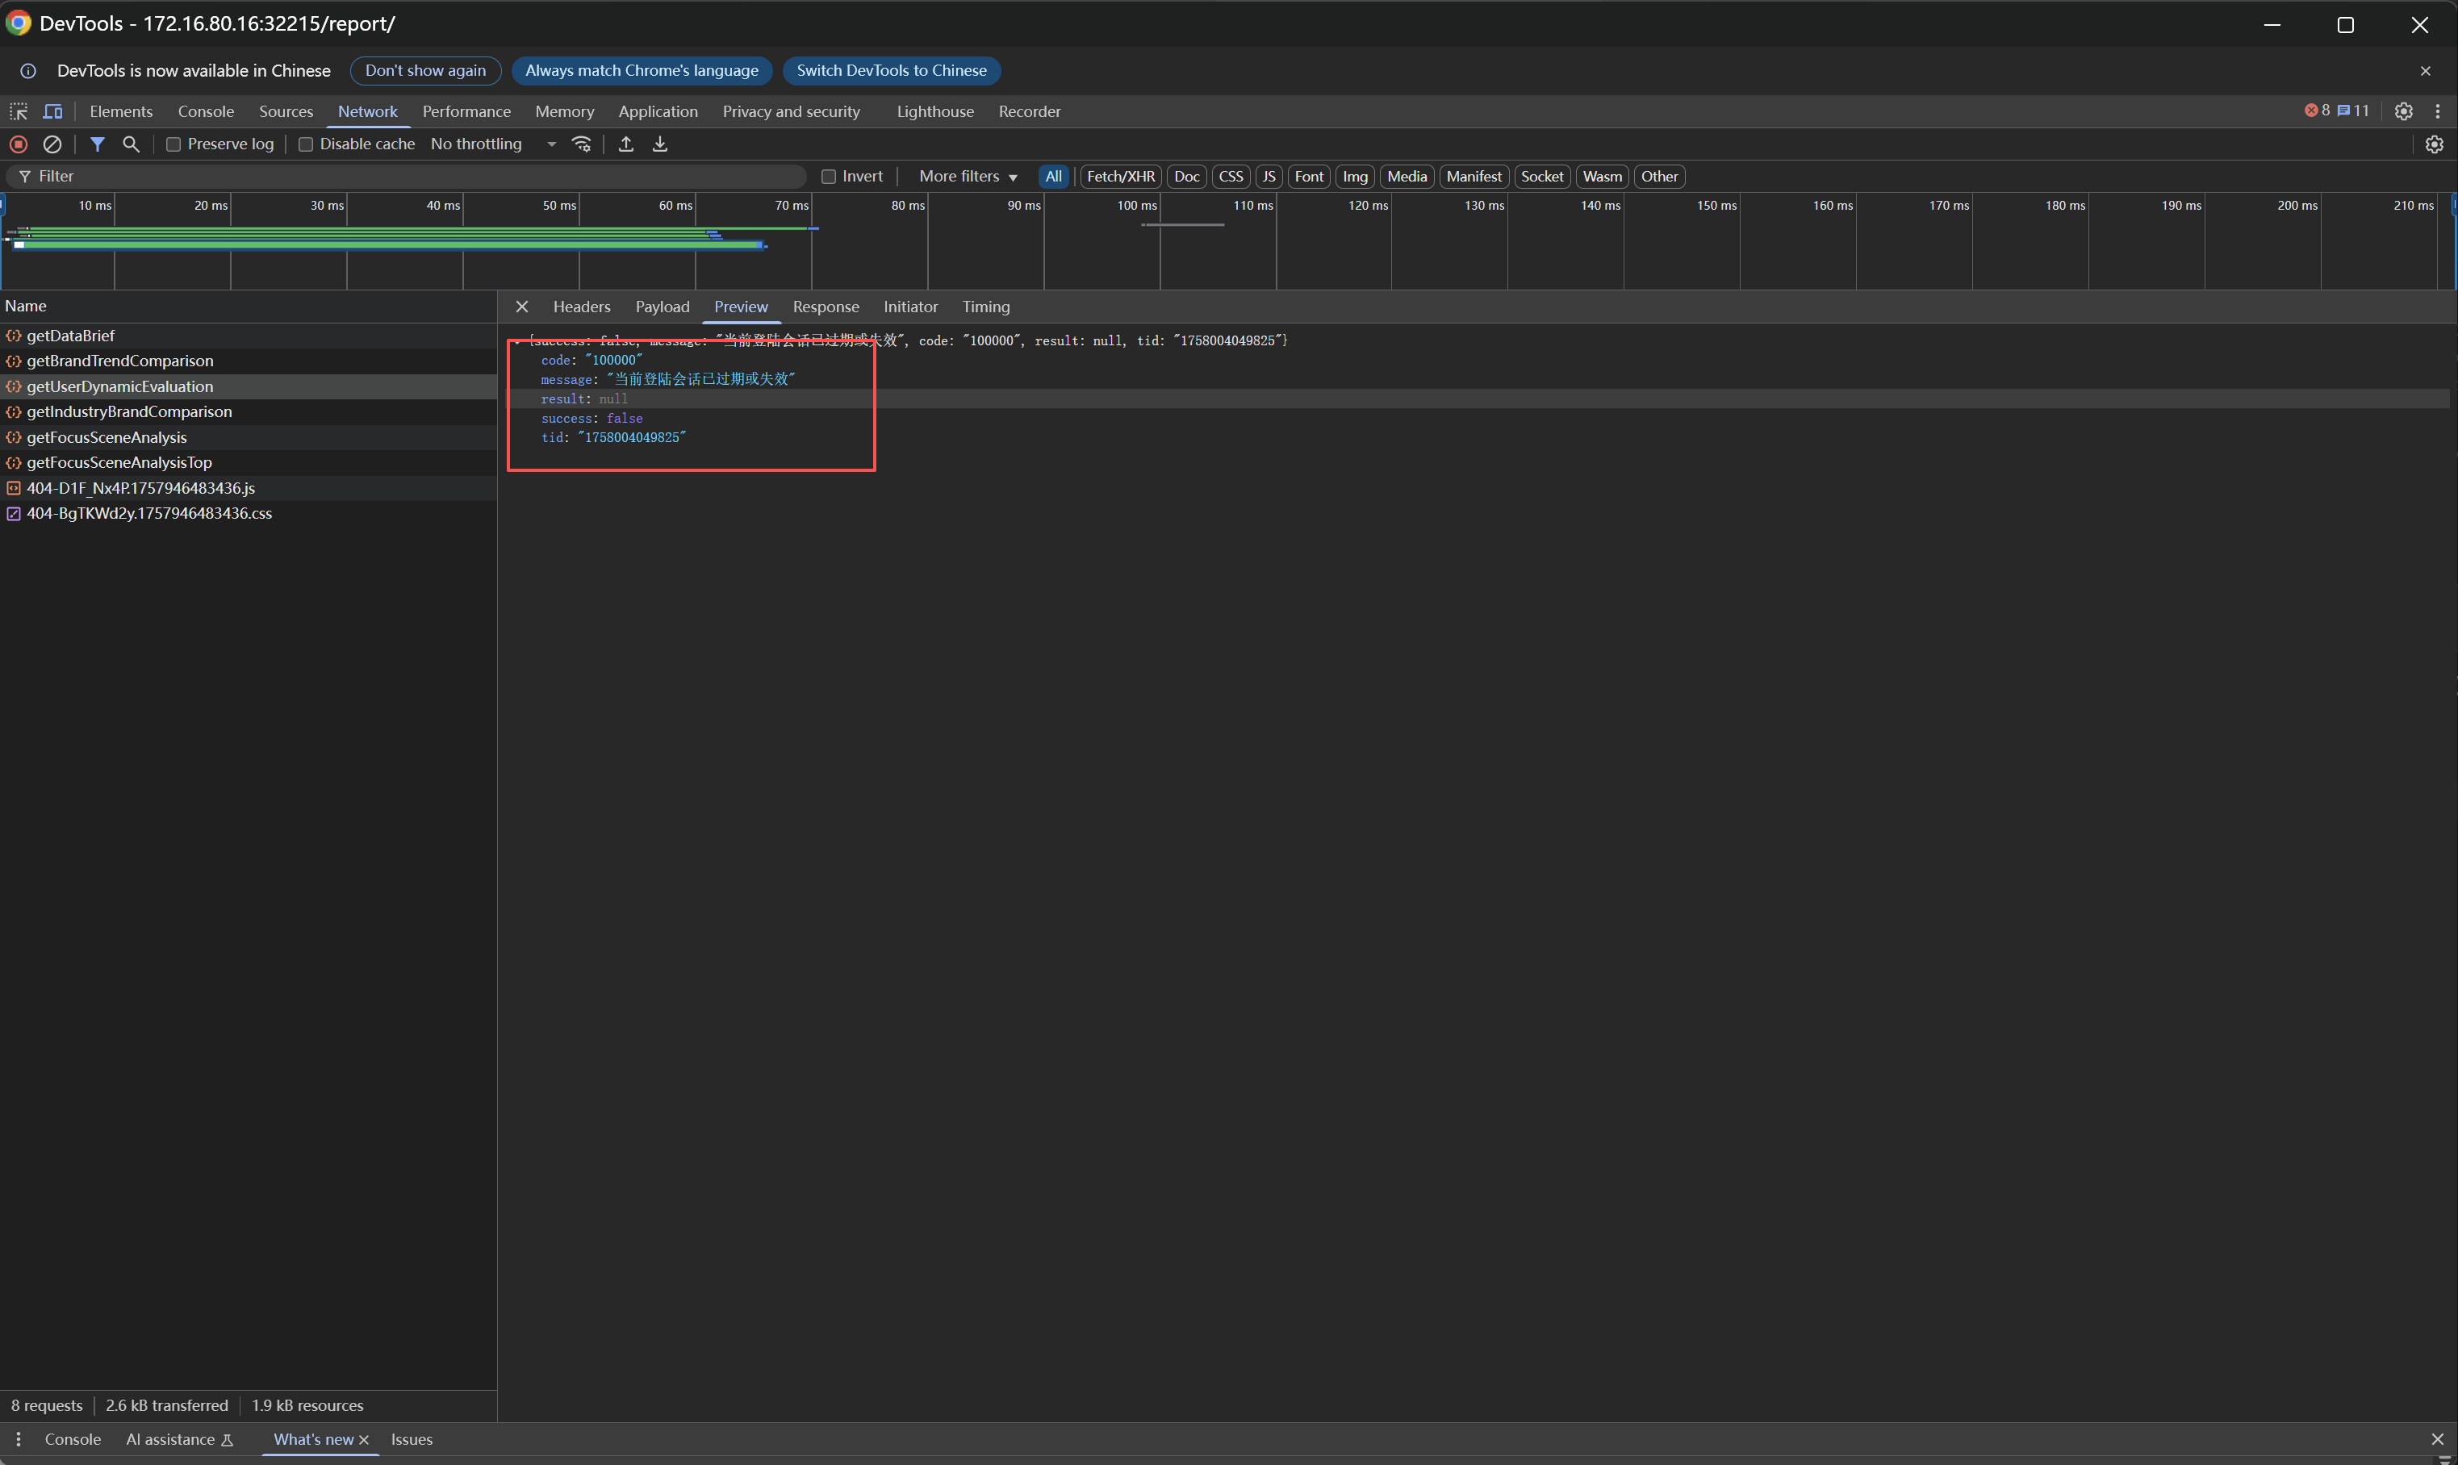
Task: Toggle the Manifest type filter
Action: [x=1474, y=177]
